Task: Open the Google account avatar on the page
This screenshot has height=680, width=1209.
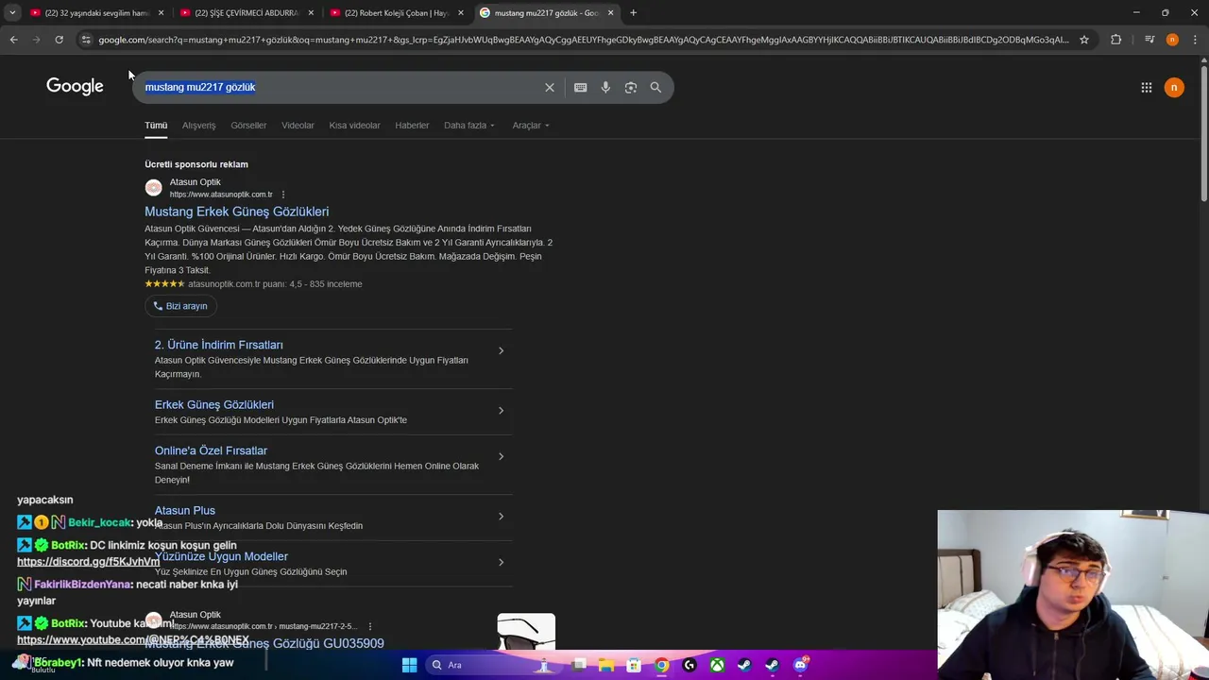Action: pos(1174,87)
